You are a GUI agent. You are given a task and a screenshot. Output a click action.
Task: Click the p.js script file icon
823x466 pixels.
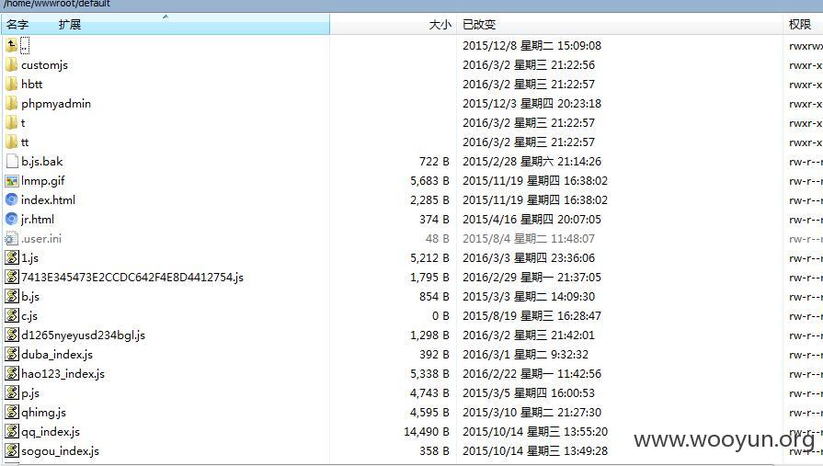(12, 393)
